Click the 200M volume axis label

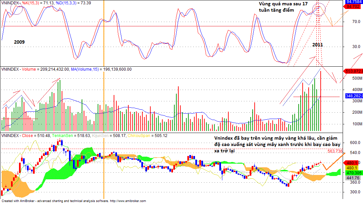357,112
